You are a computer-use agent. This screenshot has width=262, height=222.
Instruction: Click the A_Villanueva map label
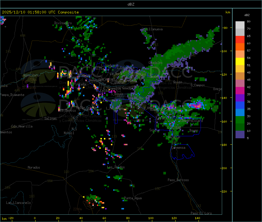(x=152, y=29)
